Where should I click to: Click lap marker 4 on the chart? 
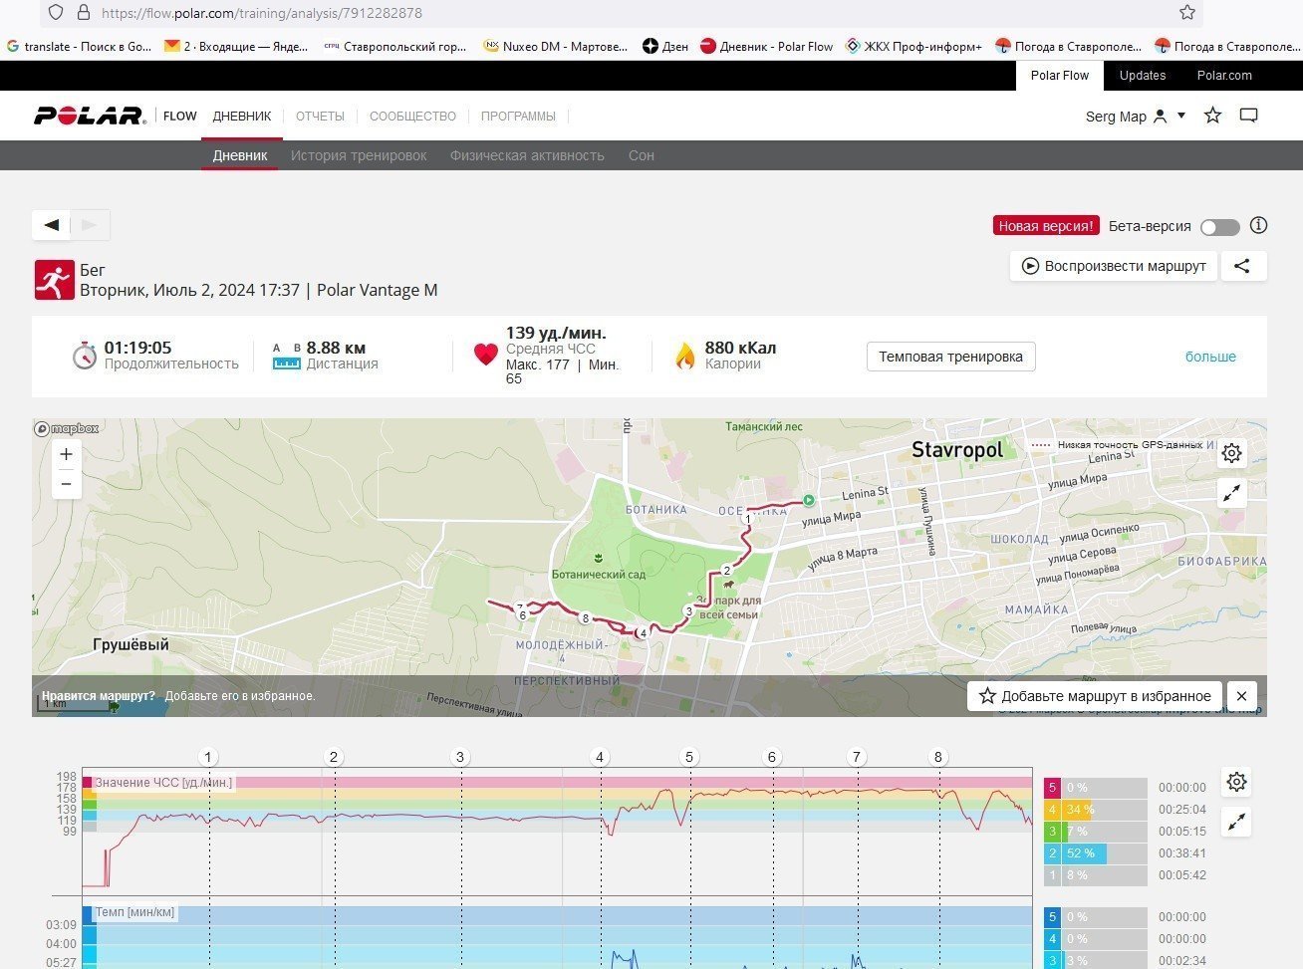coord(600,757)
